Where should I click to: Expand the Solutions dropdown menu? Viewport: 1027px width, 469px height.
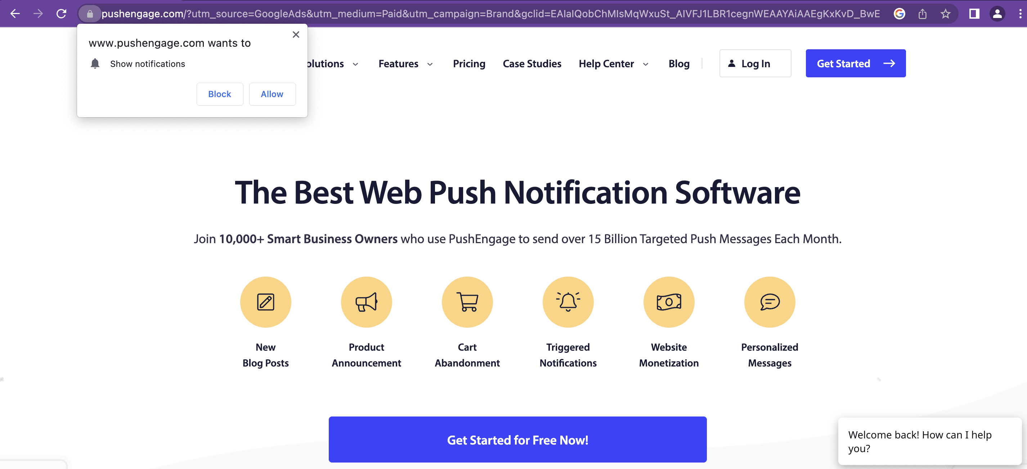331,63
